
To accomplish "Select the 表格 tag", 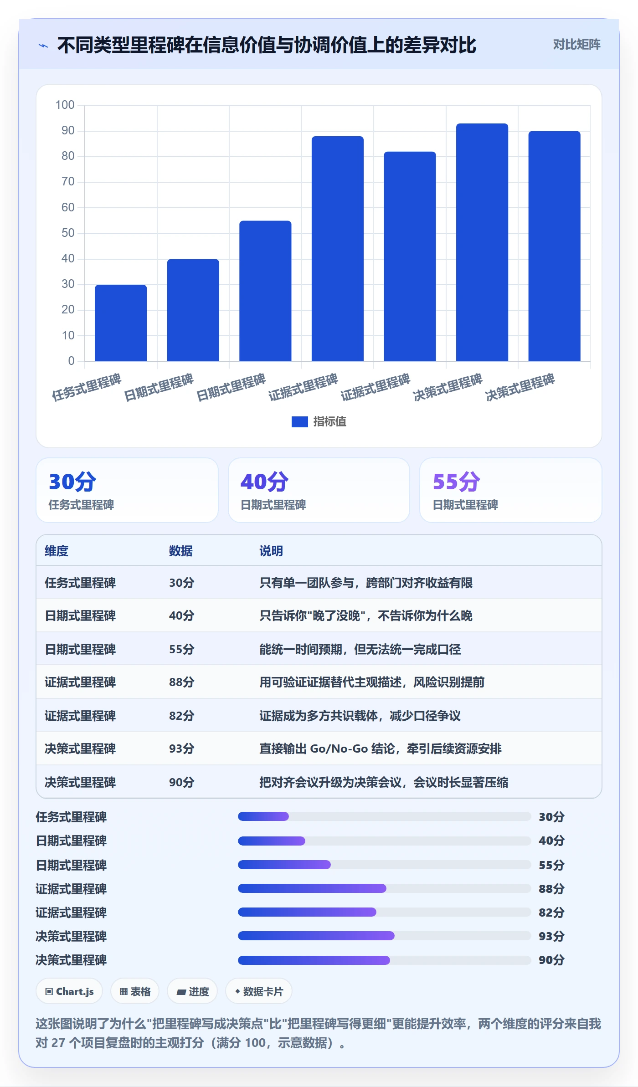I will (x=135, y=991).
